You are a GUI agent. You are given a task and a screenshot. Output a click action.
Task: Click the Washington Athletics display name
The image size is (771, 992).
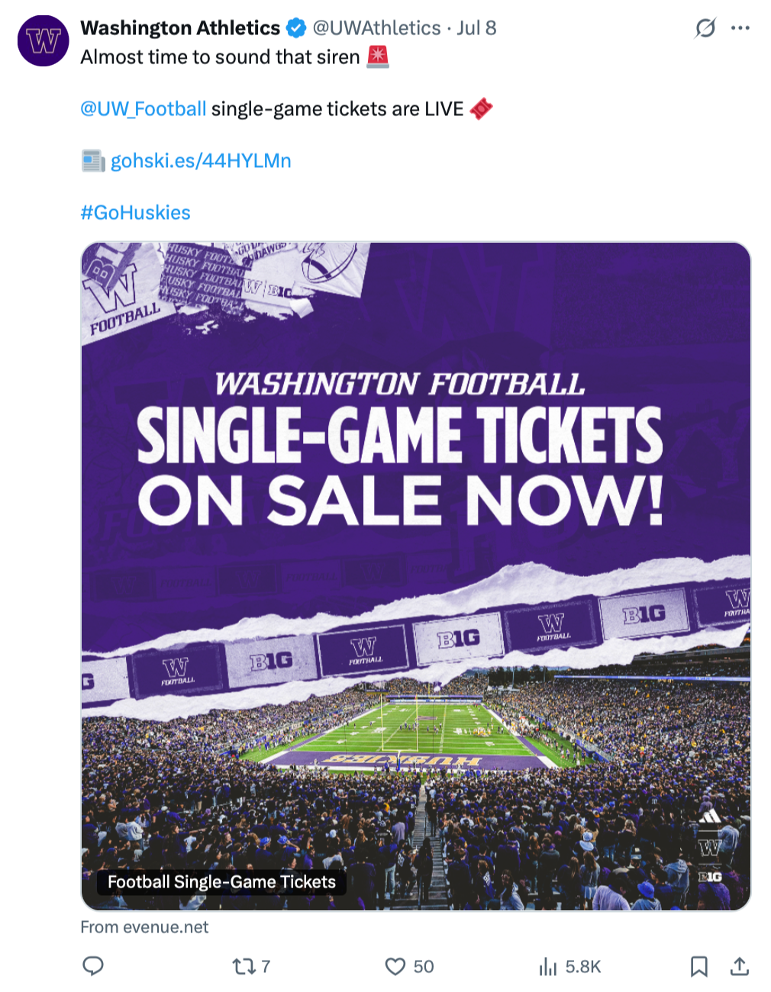[180, 28]
